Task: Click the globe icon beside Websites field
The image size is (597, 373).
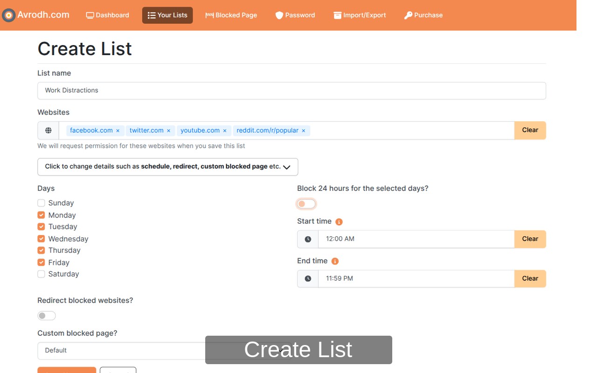Action: [x=49, y=131]
